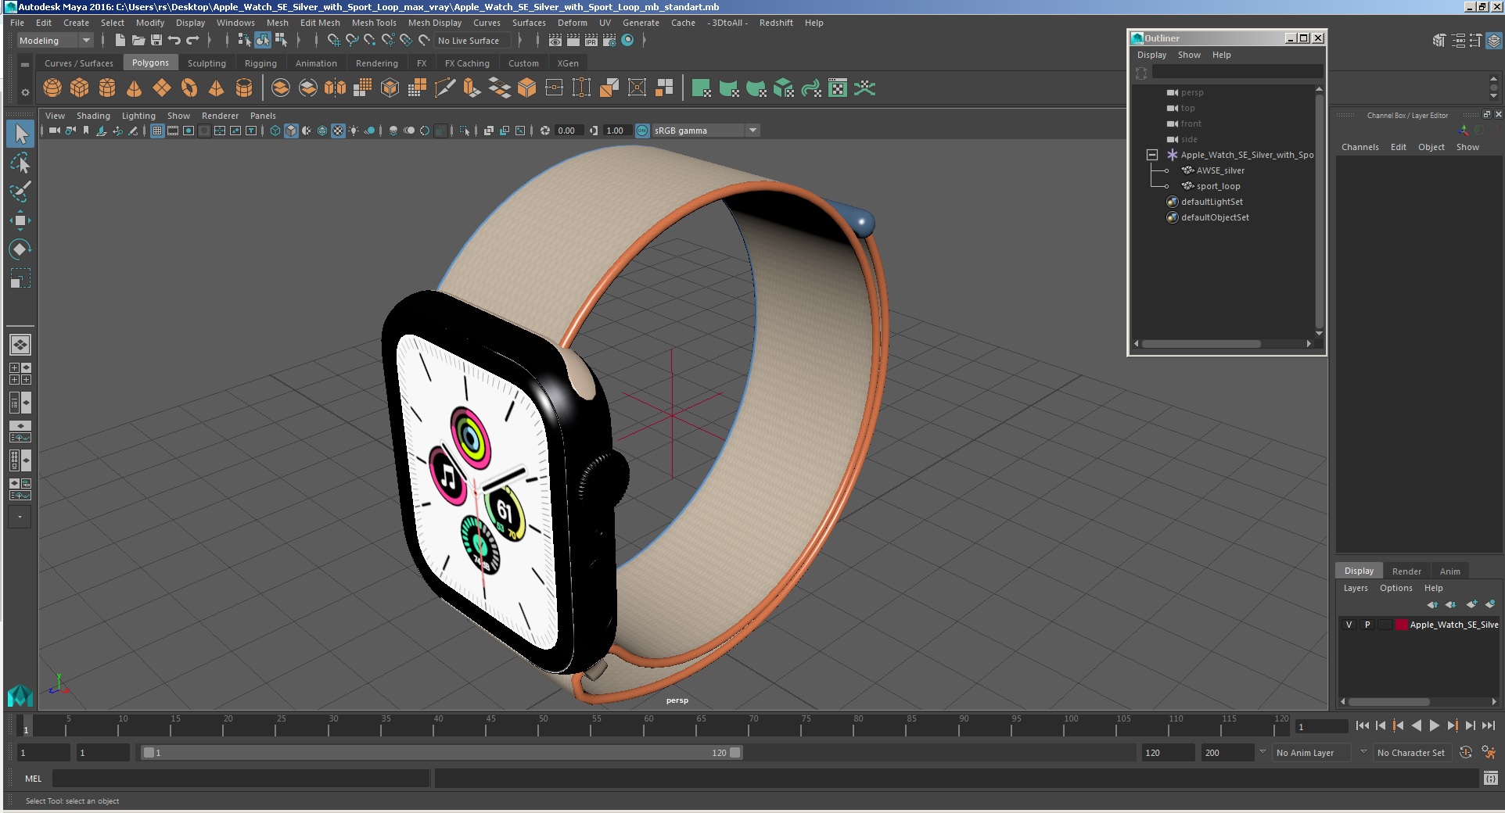Open the Windows menu
Screen dimensions: 1505x813
(235, 23)
